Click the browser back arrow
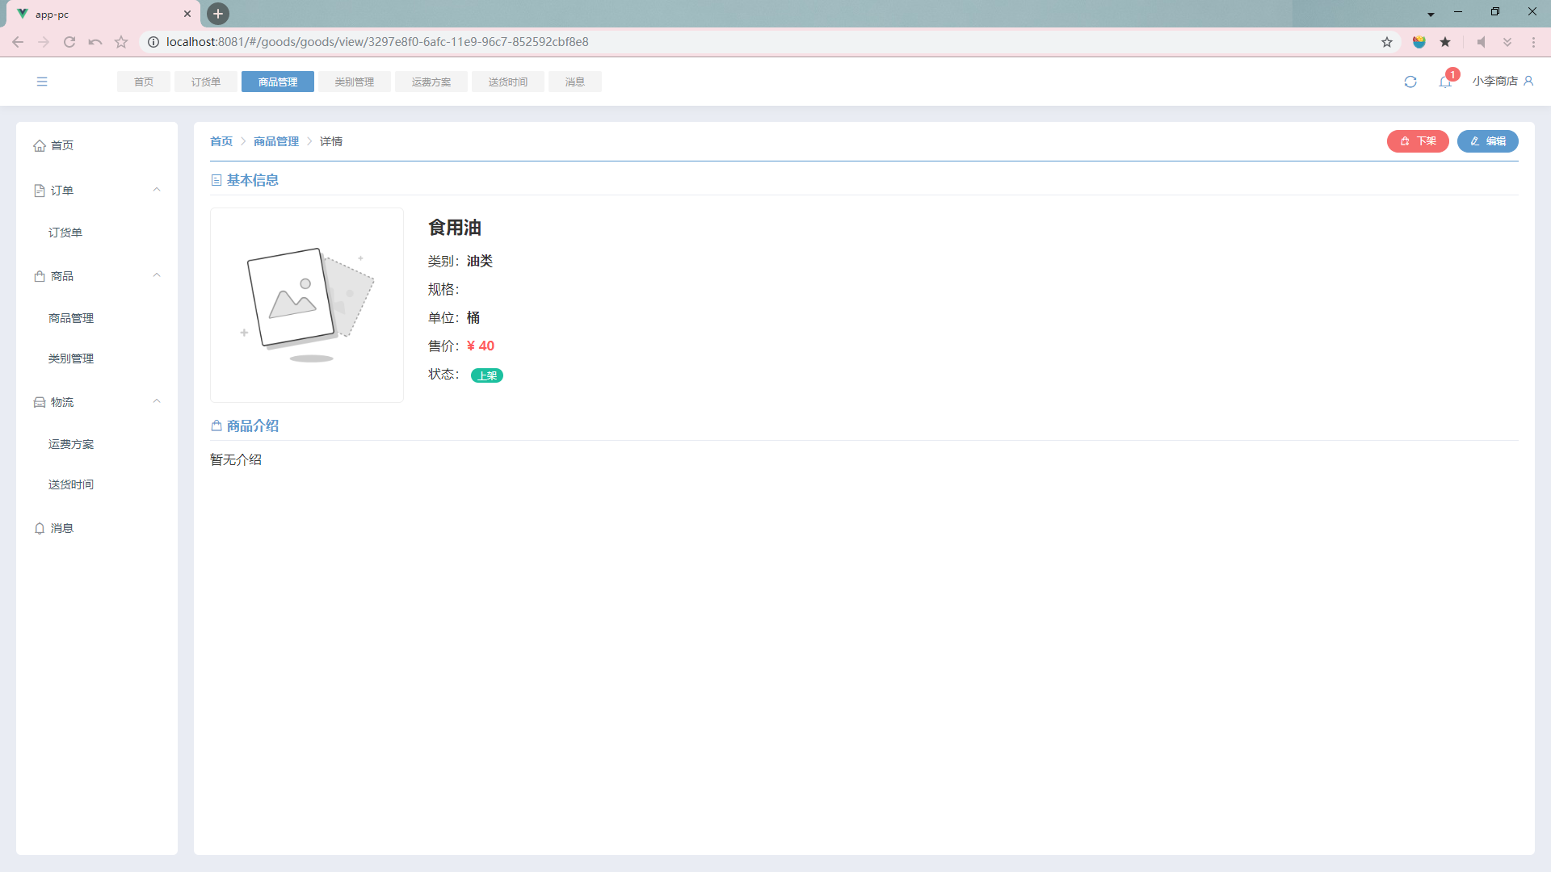 (x=18, y=42)
